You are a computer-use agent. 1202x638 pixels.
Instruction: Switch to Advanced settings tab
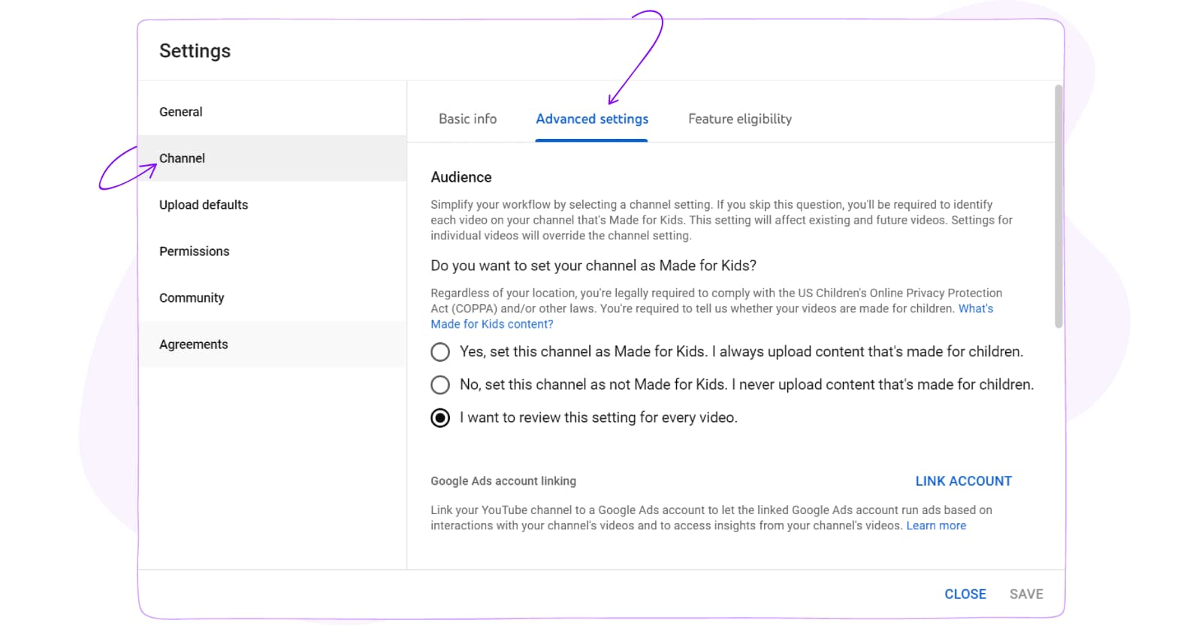click(x=592, y=119)
